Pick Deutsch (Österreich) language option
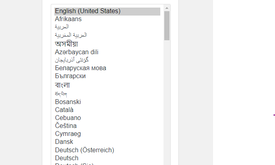The width and height of the screenshot is (275, 165). (x=107, y=150)
